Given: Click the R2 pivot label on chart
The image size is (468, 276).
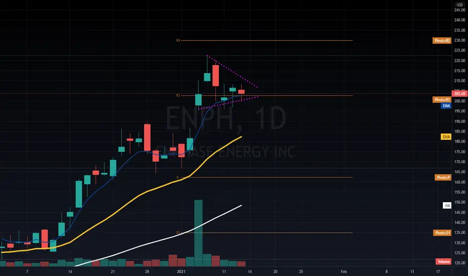Looking at the screenshot, I should click(178, 40).
